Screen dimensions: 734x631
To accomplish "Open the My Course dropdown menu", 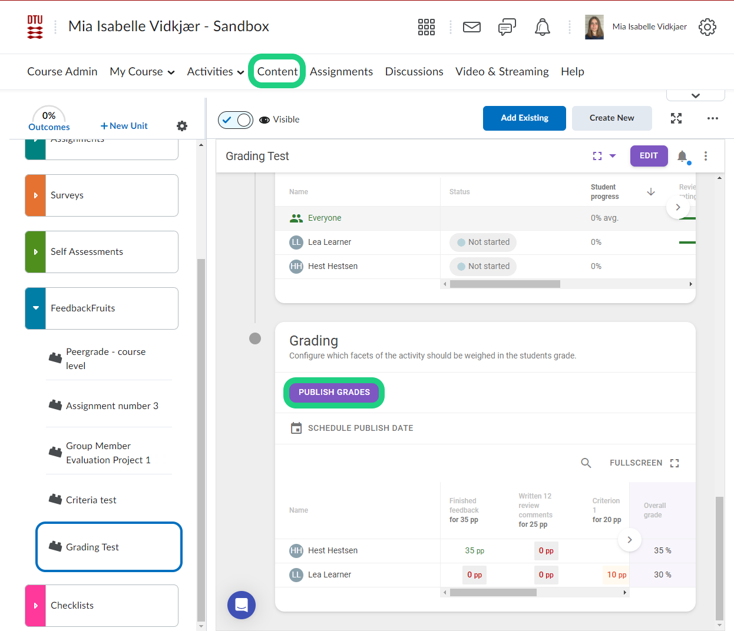I will 142,72.
